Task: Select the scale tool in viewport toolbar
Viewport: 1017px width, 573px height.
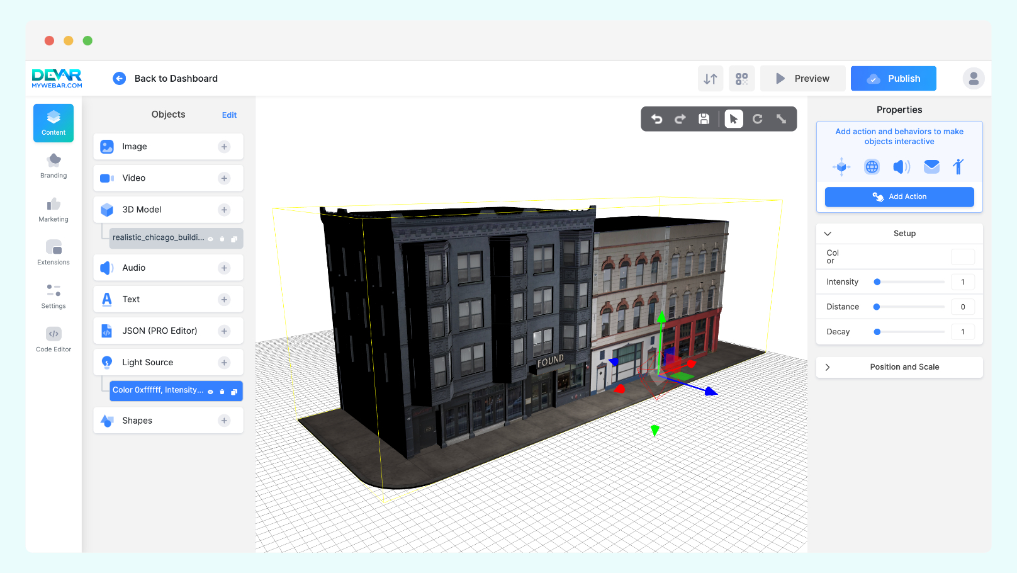Action: point(781,119)
